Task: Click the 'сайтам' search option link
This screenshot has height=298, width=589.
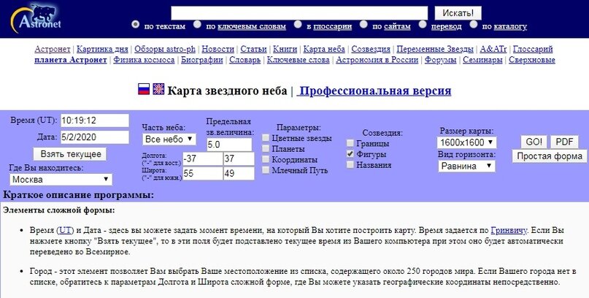Action: [397, 27]
